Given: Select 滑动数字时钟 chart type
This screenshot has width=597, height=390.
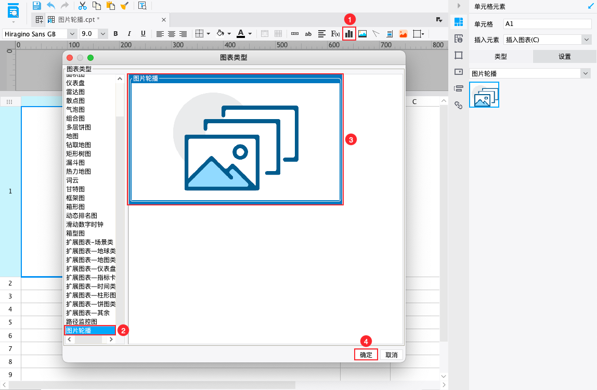Looking at the screenshot, I should click(x=85, y=224).
